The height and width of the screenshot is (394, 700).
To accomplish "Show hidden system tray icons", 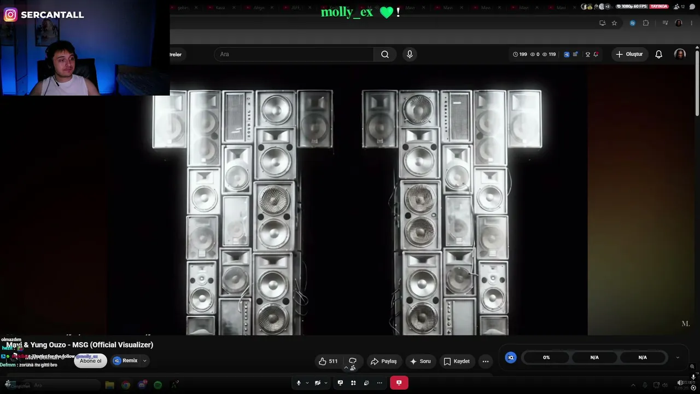I will point(633,385).
